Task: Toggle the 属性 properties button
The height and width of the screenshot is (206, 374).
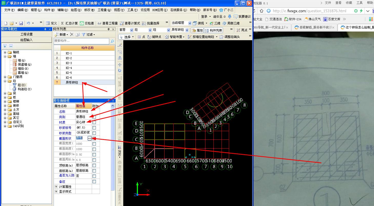Action: [197, 30]
